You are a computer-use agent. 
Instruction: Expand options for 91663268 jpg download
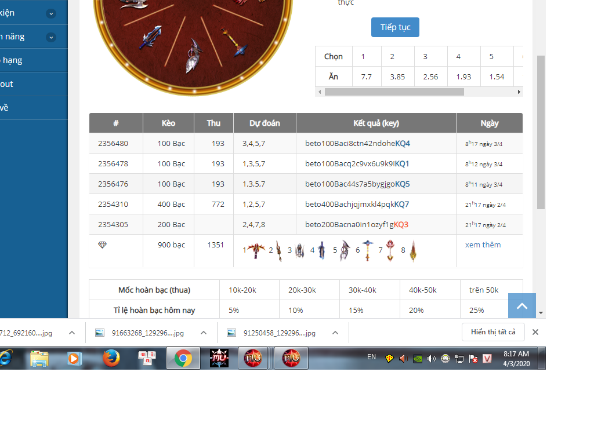coord(204,333)
